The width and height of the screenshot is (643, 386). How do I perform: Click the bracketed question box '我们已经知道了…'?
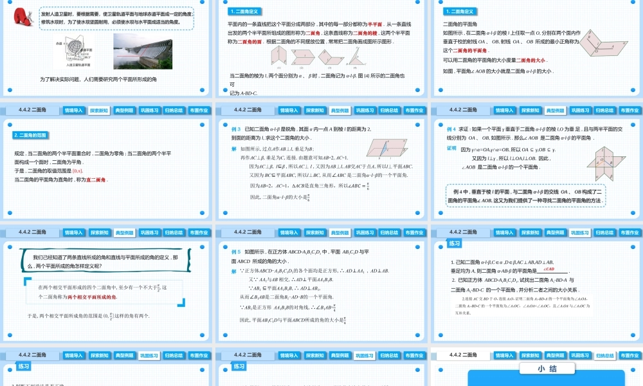(x=105, y=261)
